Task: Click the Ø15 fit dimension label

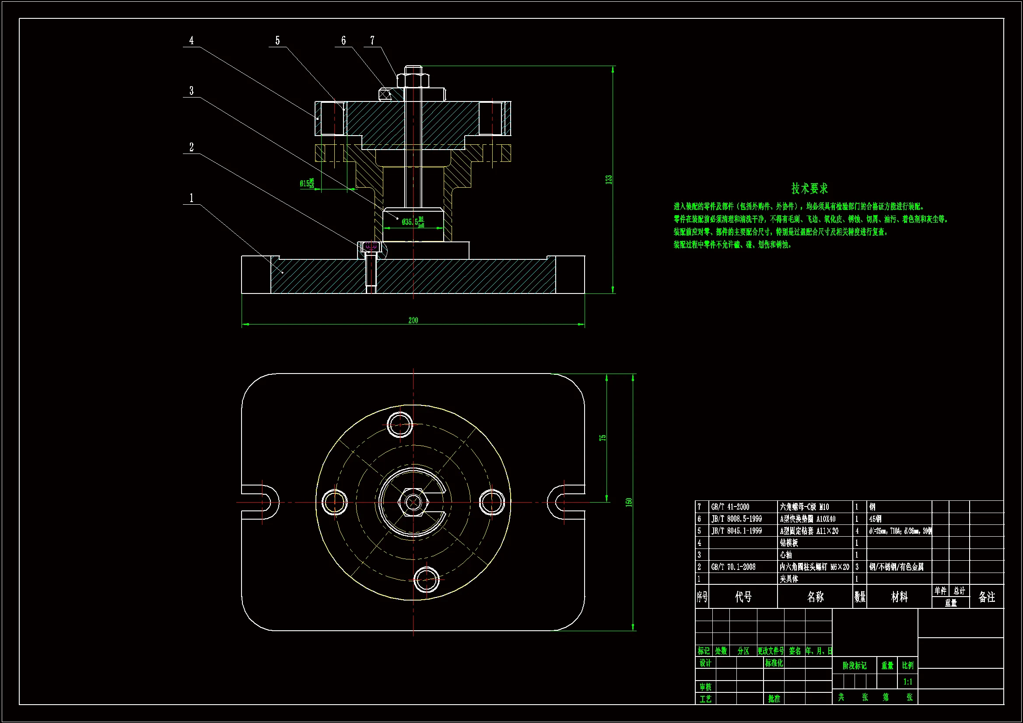Action: pos(307,183)
